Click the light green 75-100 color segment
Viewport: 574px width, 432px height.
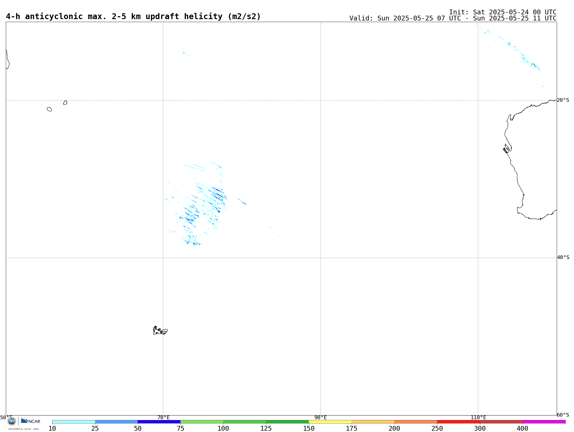pos(202,422)
